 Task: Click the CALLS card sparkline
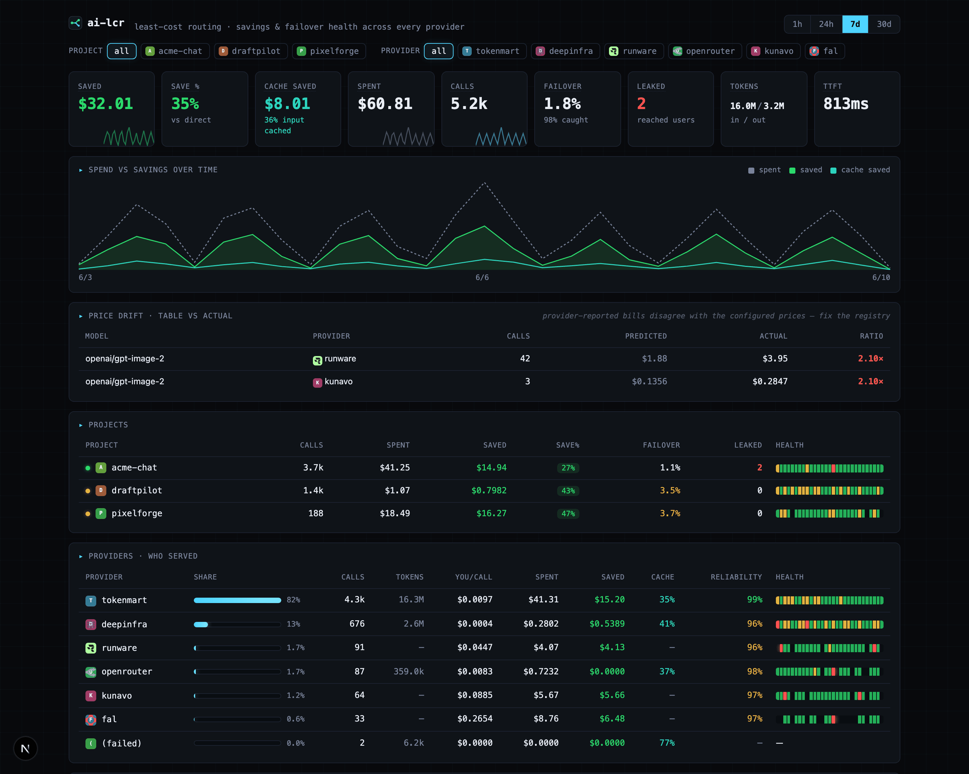(501, 137)
